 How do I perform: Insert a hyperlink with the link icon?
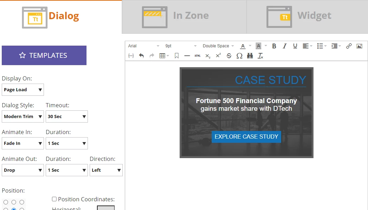pyautogui.click(x=349, y=46)
